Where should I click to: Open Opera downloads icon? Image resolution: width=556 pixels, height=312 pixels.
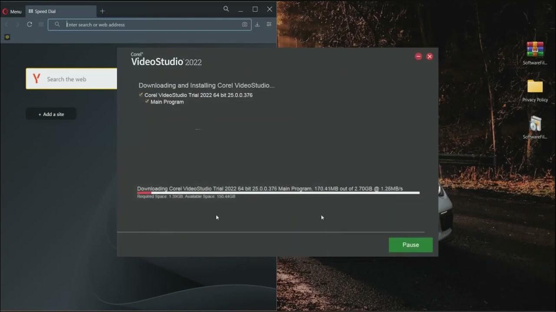click(x=257, y=25)
